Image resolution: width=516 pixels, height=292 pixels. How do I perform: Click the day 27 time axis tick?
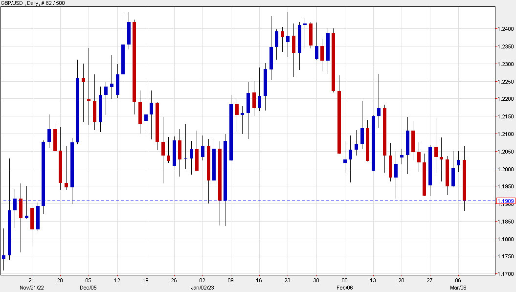click(430, 280)
